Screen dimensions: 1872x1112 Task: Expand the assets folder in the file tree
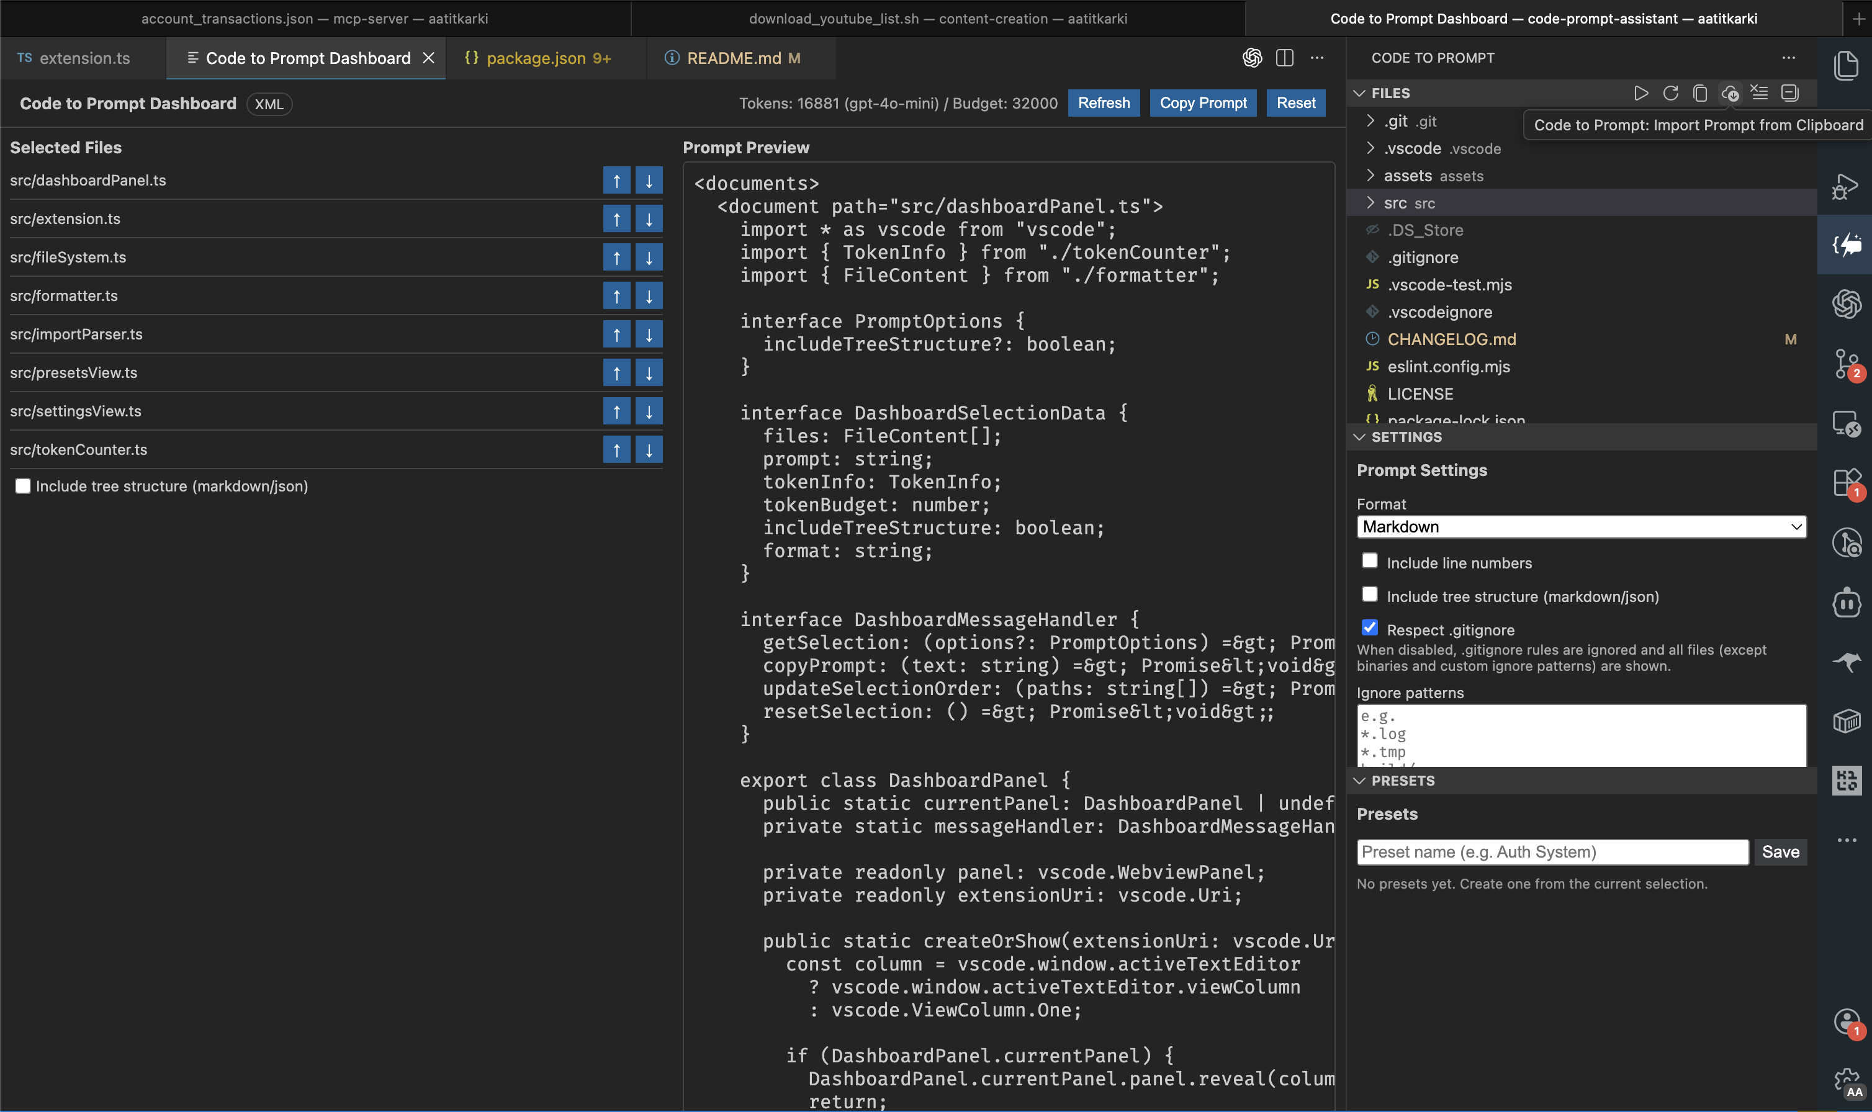(1371, 176)
